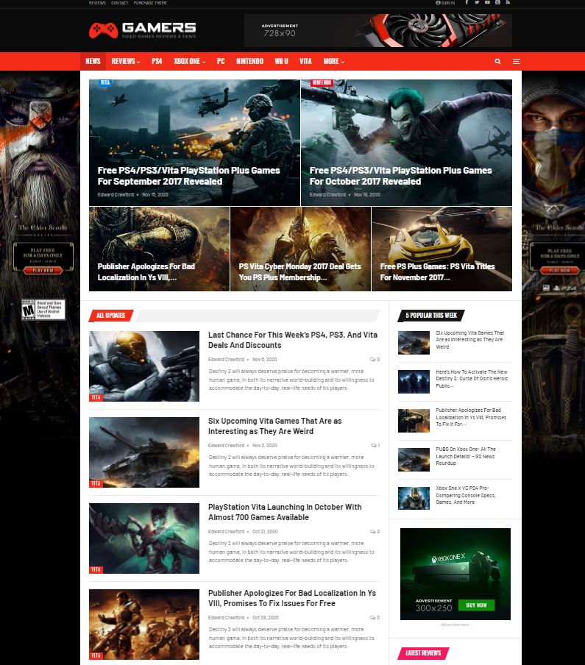This screenshot has height=665, width=585.
Task: Expand the Xbox One dropdown menu
Action: coord(189,62)
